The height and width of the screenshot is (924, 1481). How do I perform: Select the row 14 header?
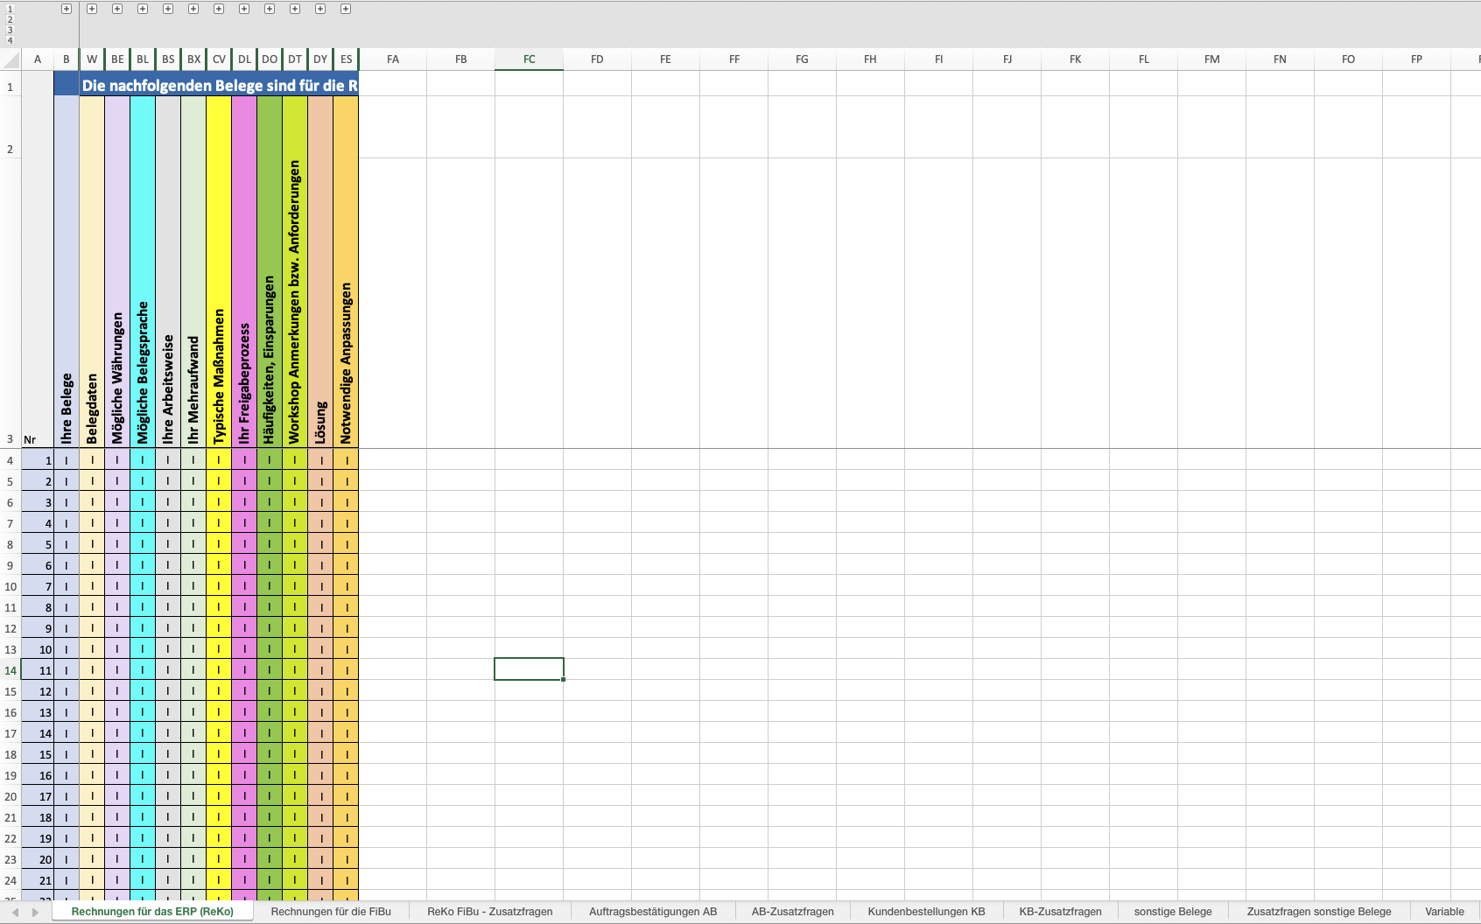tap(11, 670)
